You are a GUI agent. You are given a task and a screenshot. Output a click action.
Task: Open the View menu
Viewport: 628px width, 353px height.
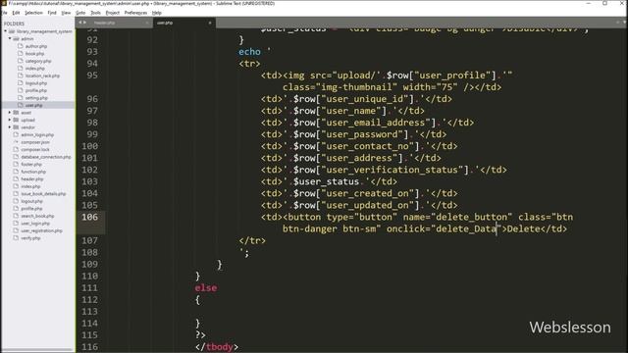pos(66,13)
